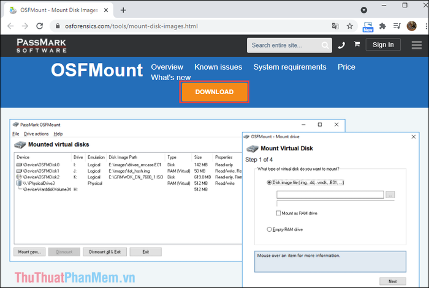
Task: Open the PassMark Software logo homepage
Action: point(41,45)
